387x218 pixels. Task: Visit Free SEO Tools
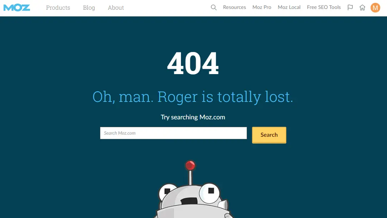[x=324, y=7]
